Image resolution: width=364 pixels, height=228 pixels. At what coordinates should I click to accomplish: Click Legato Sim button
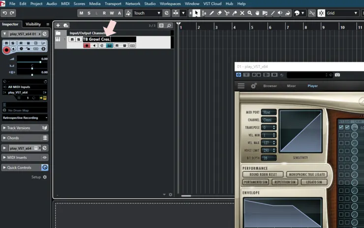point(314,182)
